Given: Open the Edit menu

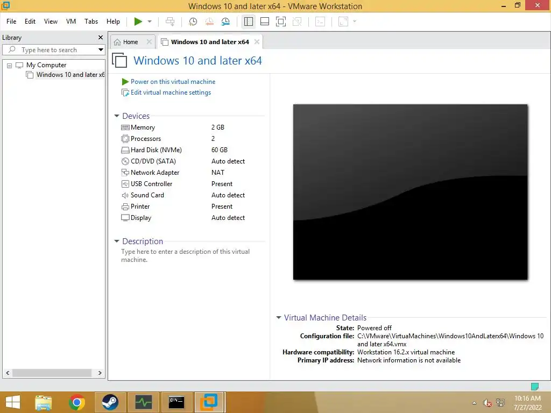Looking at the screenshot, I should (30, 22).
